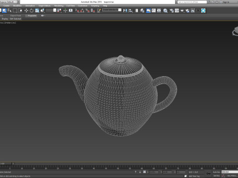Open the Select by Name tool
This screenshot has height=178, width=238.
pos(9,10)
